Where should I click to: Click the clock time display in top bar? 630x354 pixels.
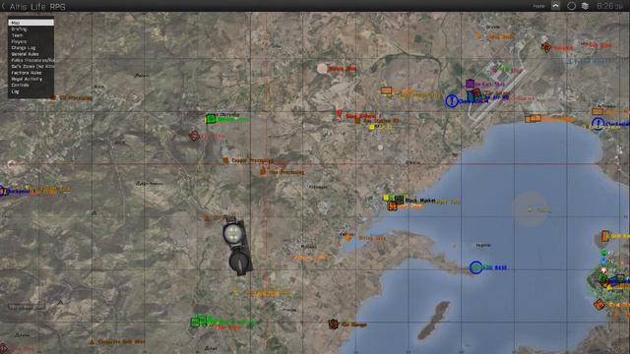[610, 6]
